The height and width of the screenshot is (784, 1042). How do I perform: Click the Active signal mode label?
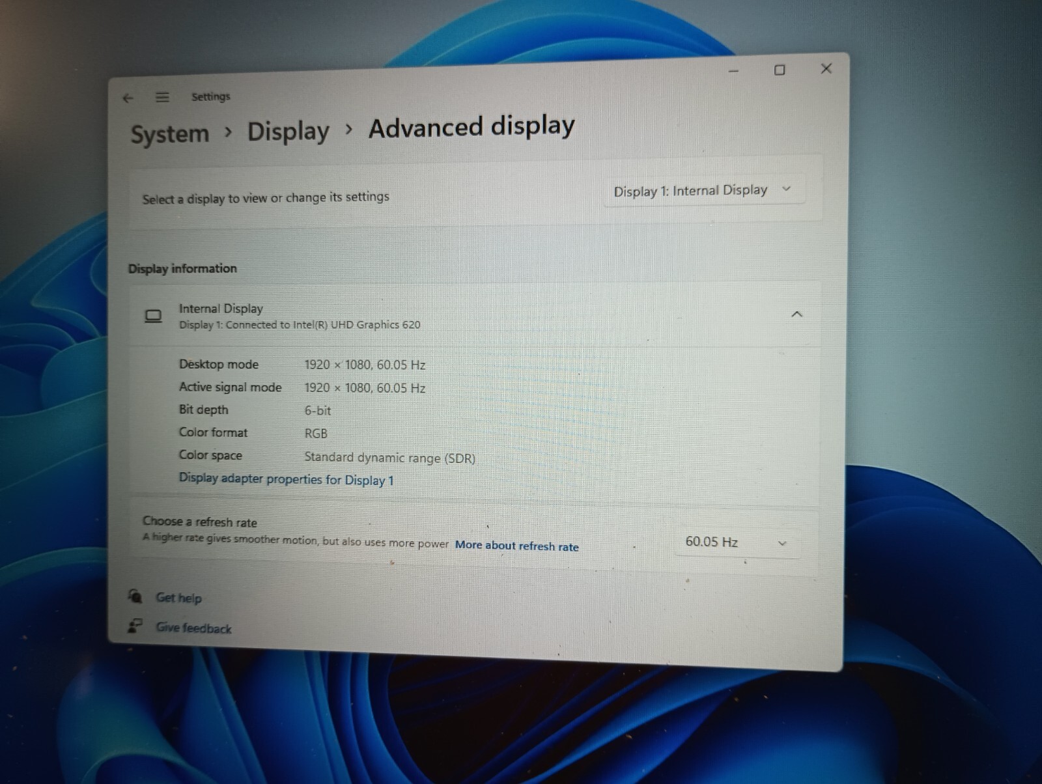point(231,387)
